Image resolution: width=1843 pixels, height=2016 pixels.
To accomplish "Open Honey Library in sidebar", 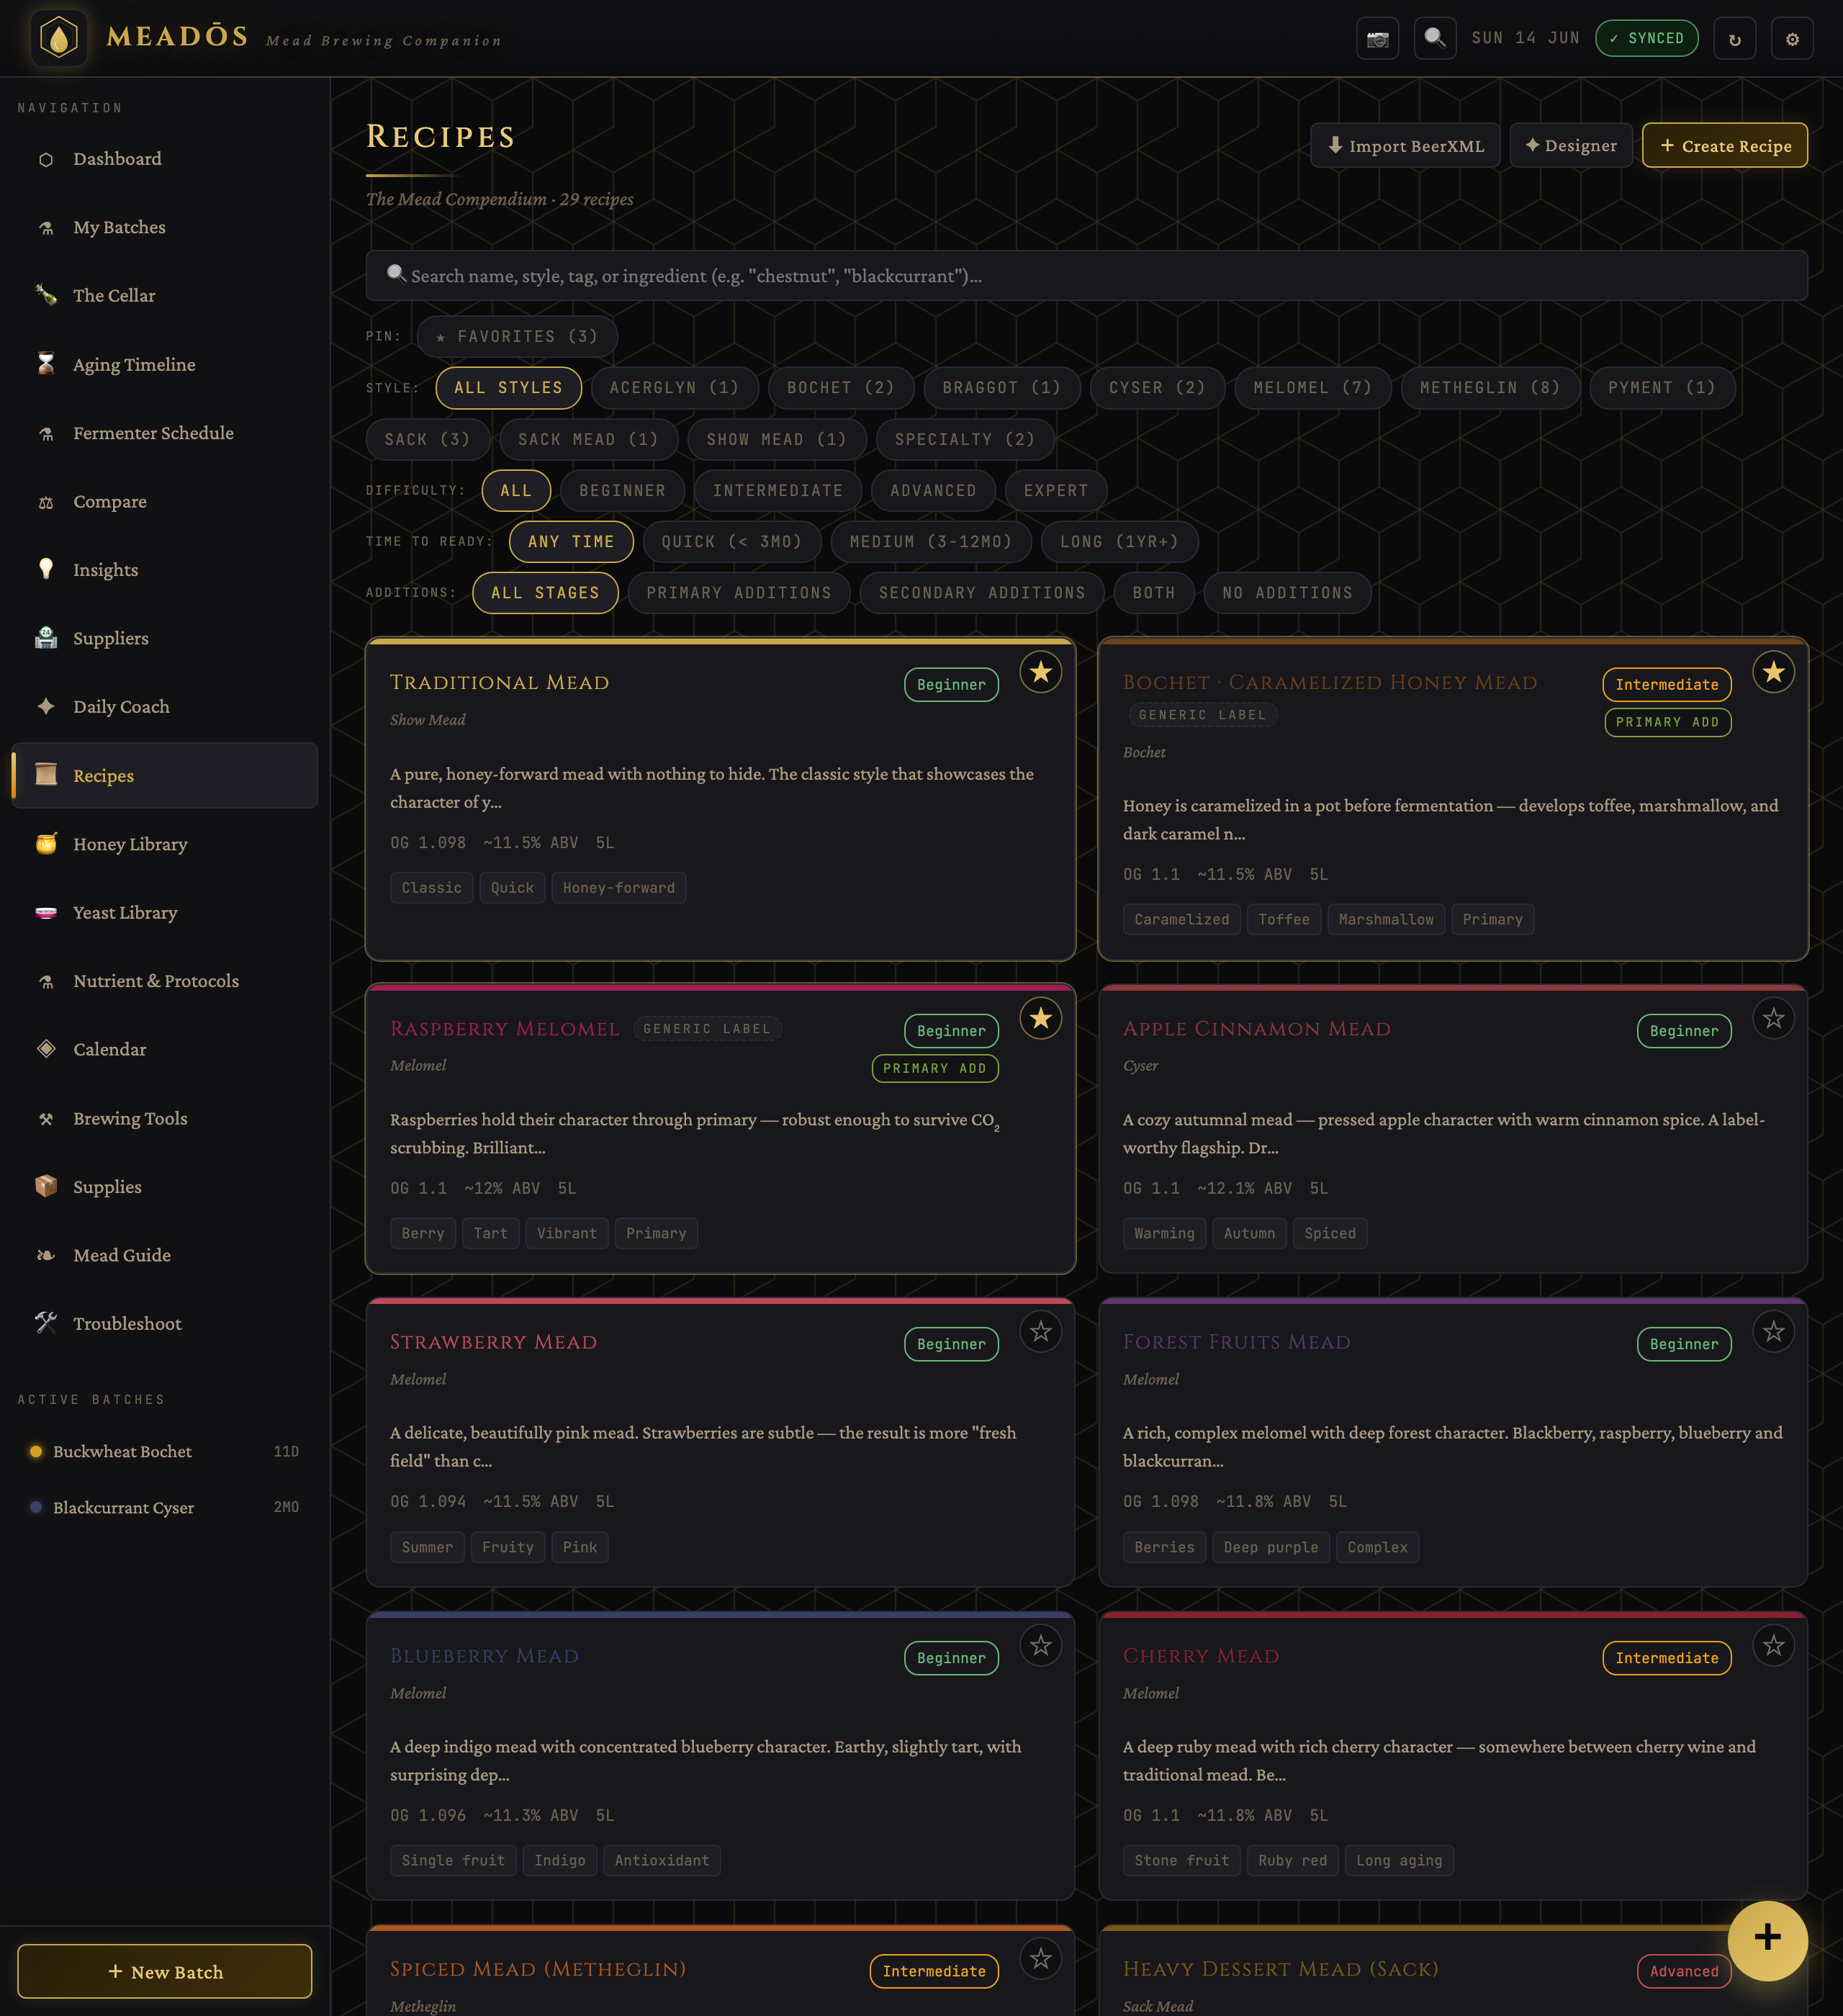I will tap(164, 844).
